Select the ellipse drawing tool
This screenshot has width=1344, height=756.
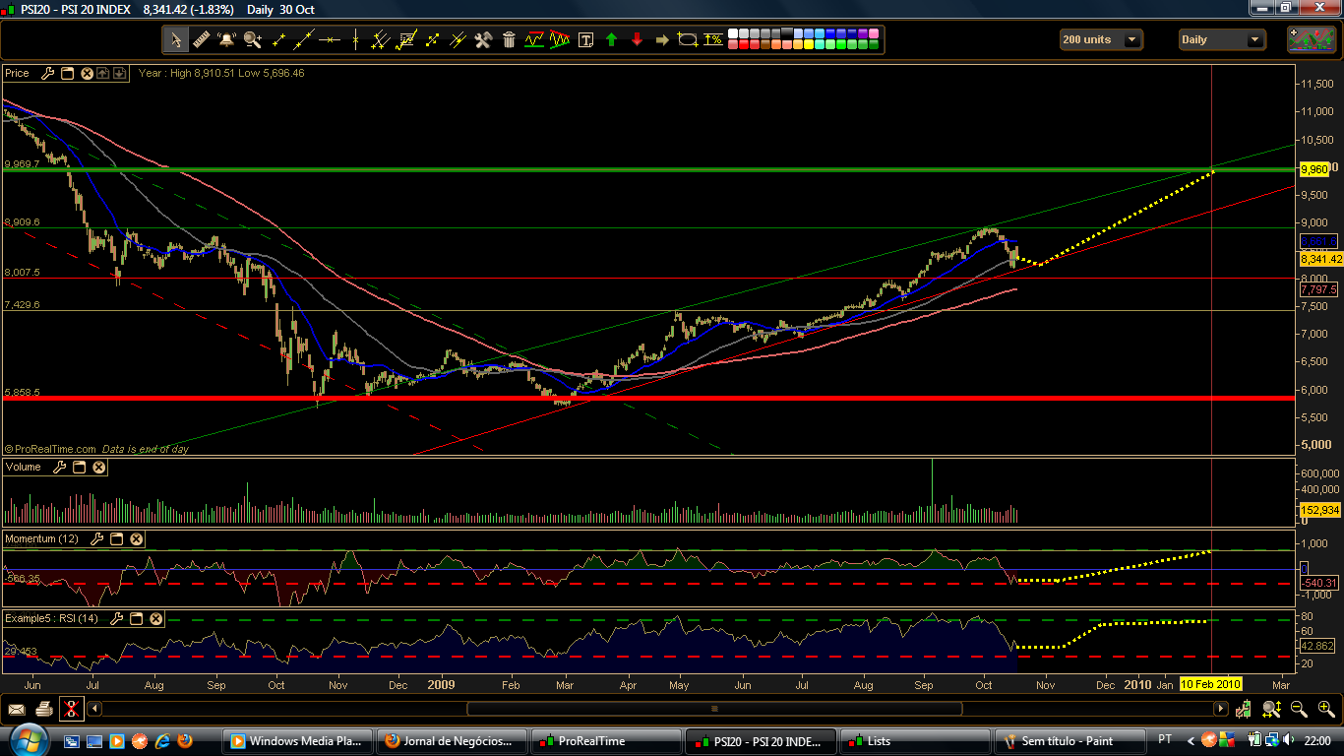pos(688,39)
